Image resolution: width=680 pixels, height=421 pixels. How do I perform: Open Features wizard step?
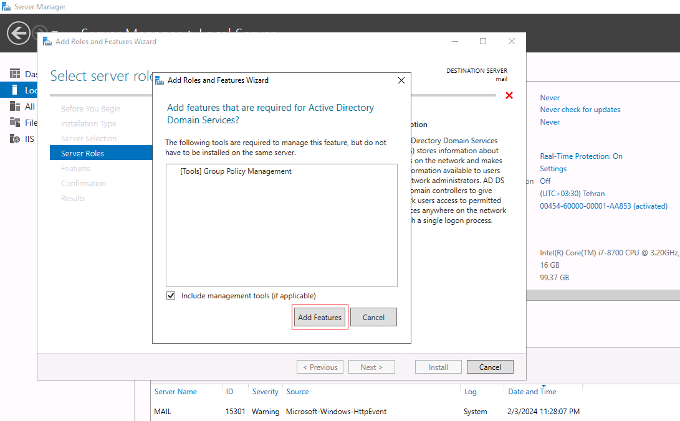pyautogui.click(x=75, y=169)
